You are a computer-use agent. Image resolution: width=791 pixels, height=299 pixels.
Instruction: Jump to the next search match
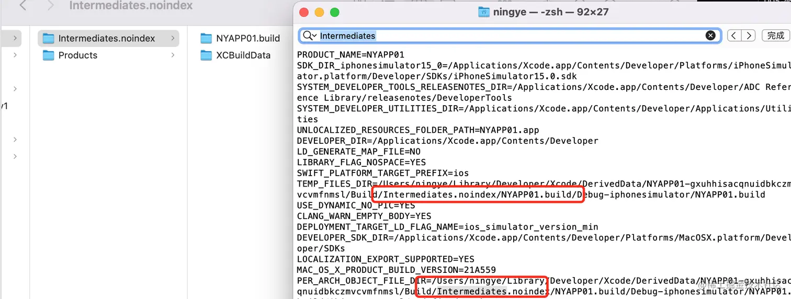749,36
